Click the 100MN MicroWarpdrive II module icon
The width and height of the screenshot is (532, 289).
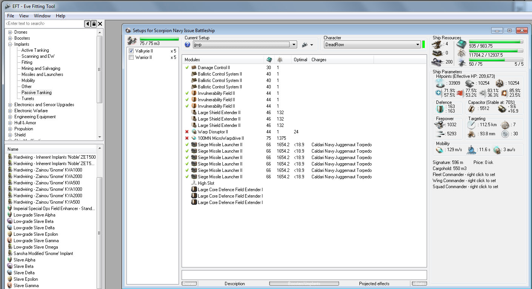(194, 138)
